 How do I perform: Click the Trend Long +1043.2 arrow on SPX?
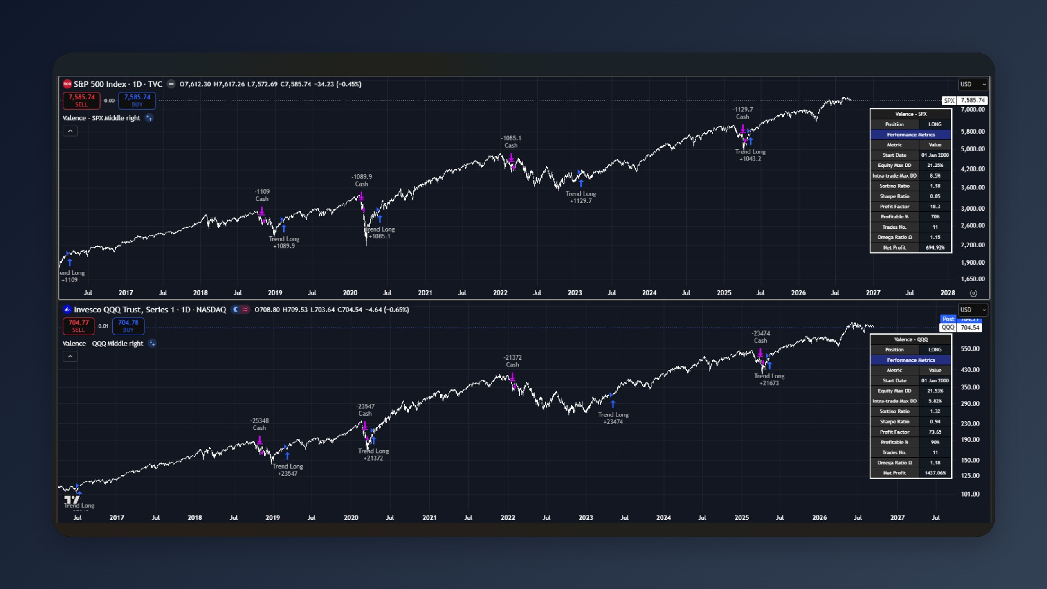[750, 142]
